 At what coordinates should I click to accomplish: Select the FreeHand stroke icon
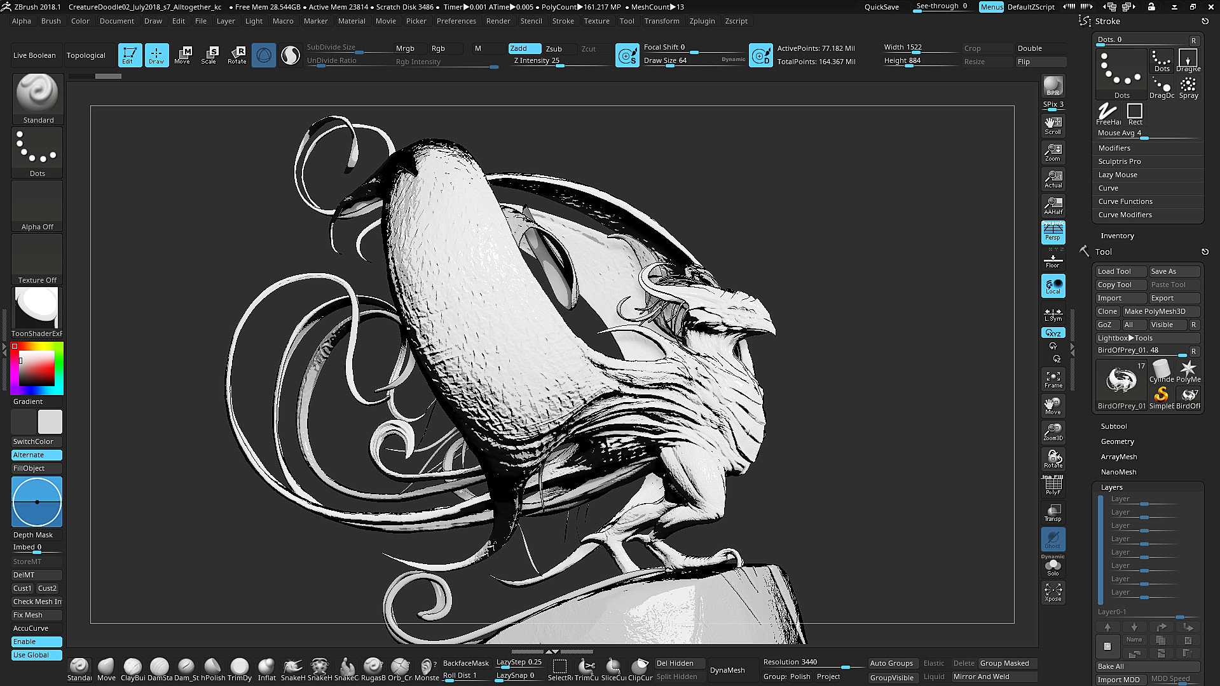(x=1108, y=114)
